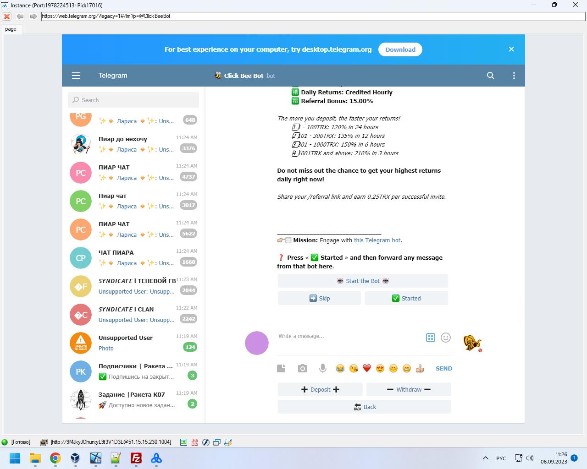Open the Click Bee Bot avatar
This screenshot has height=469, width=587.
pos(472,343)
